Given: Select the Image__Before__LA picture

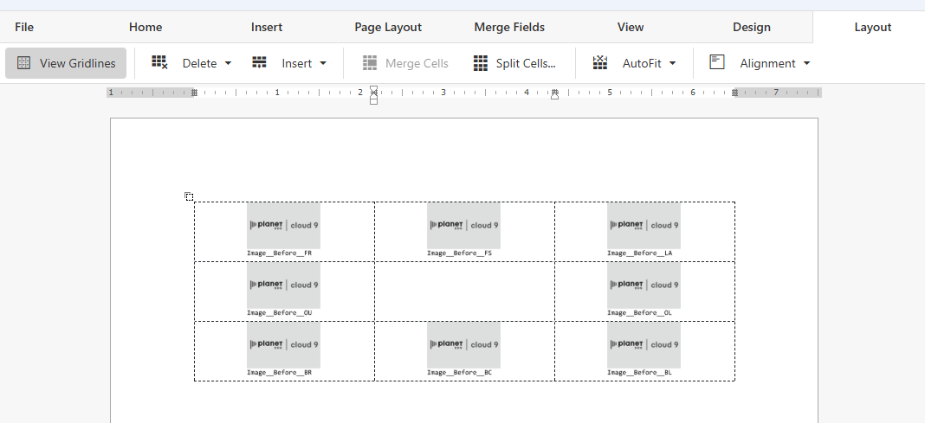Looking at the screenshot, I should coord(644,226).
